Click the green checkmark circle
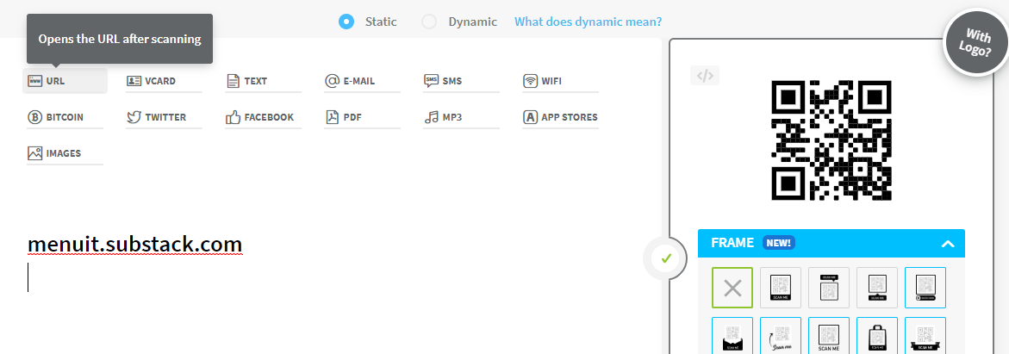This screenshot has width=1009, height=354. 665,258
